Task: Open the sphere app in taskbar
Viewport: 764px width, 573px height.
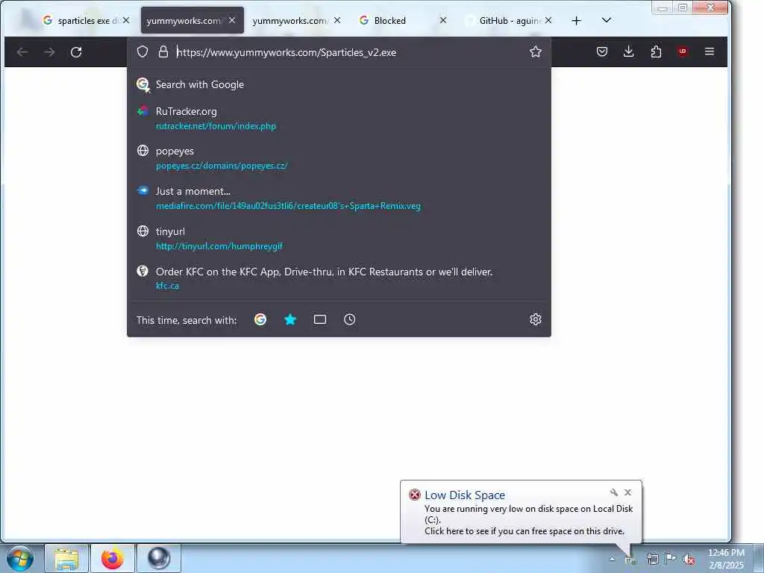Action: (159, 558)
